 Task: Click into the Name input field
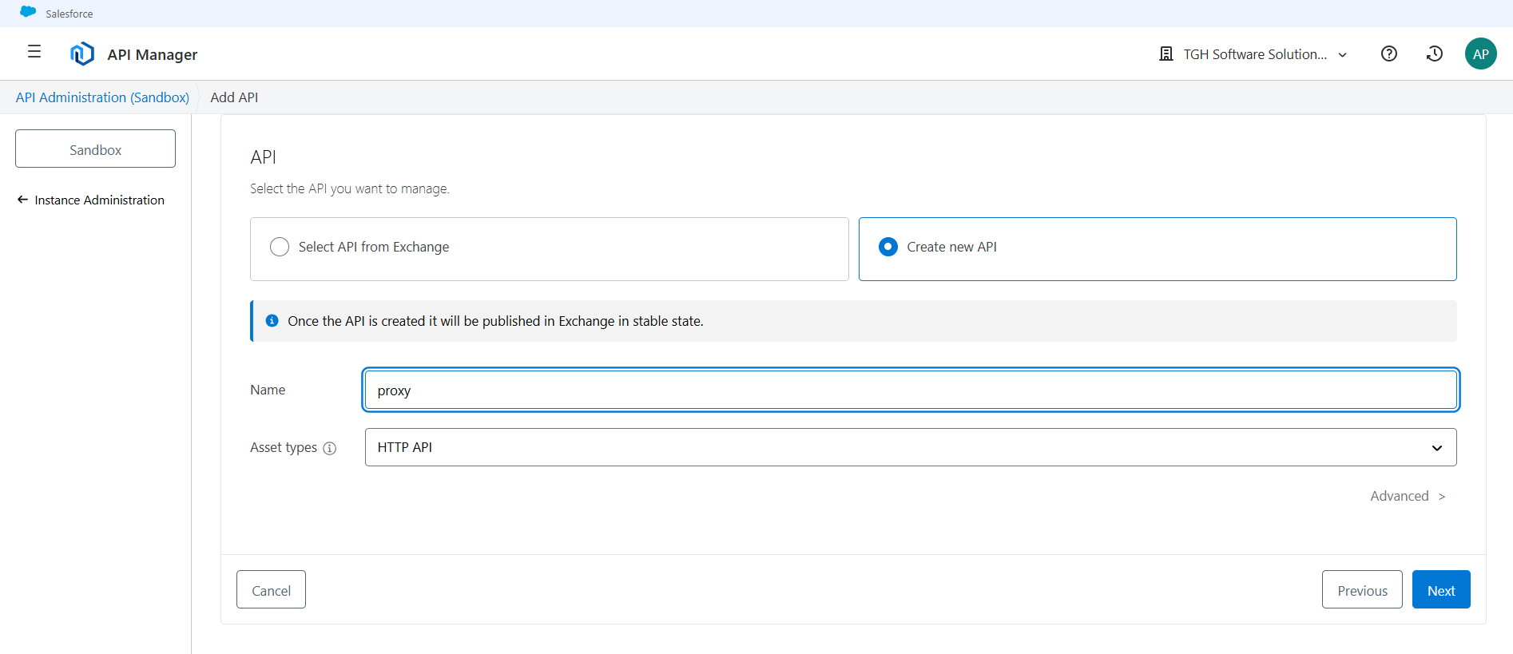click(910, 390)
